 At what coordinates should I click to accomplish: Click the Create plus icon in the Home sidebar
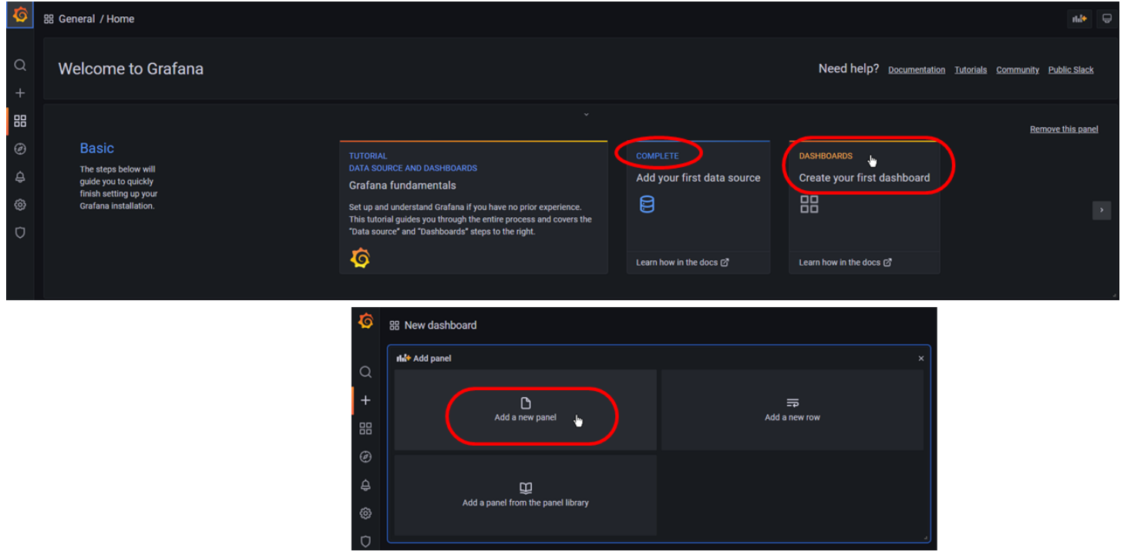click(20, 93)
